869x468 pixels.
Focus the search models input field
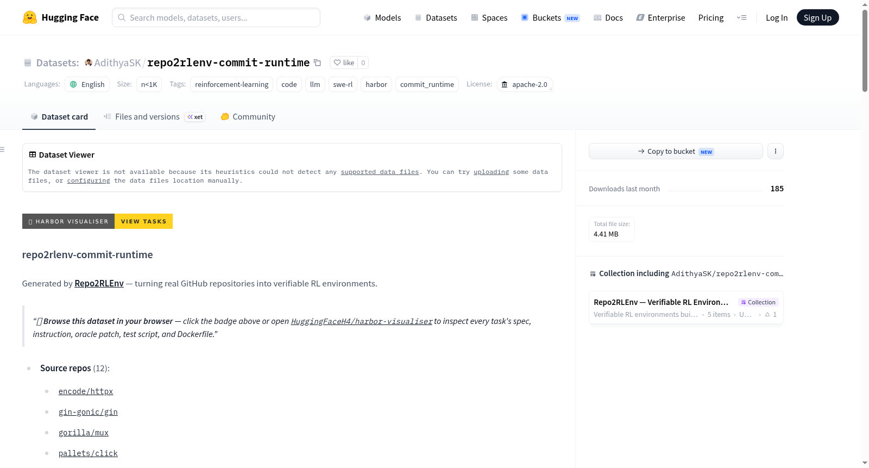[216, 17]
